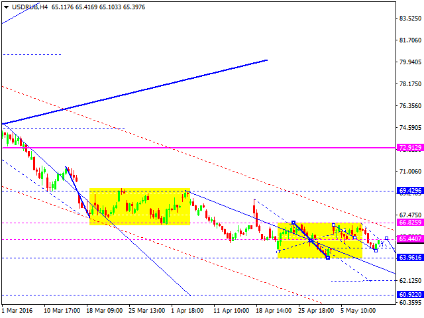Select the thick blue ascending trendline
Viewport: 424px width, 318px height.
tap(135, 92)
